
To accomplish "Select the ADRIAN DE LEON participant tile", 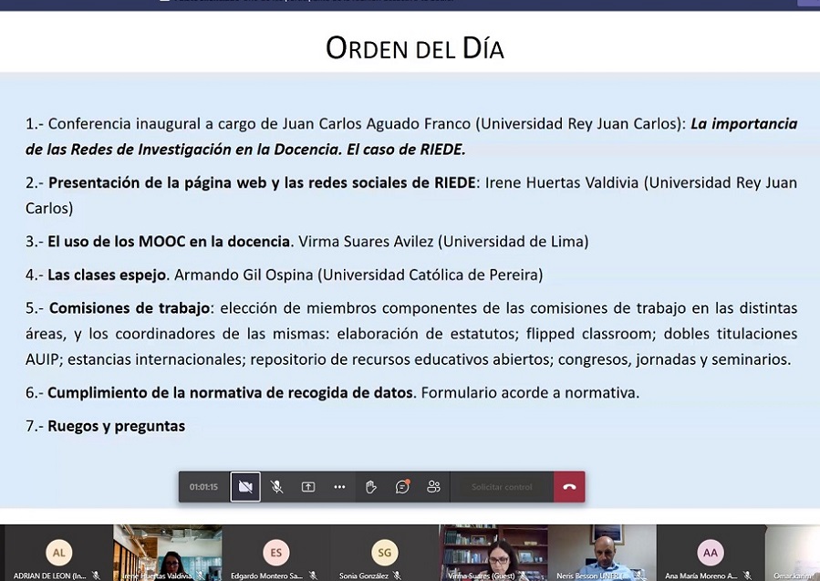I will coord(58,553).
